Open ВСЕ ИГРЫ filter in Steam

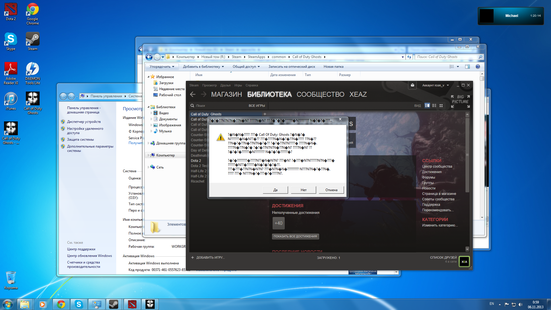tap(257, 106)
